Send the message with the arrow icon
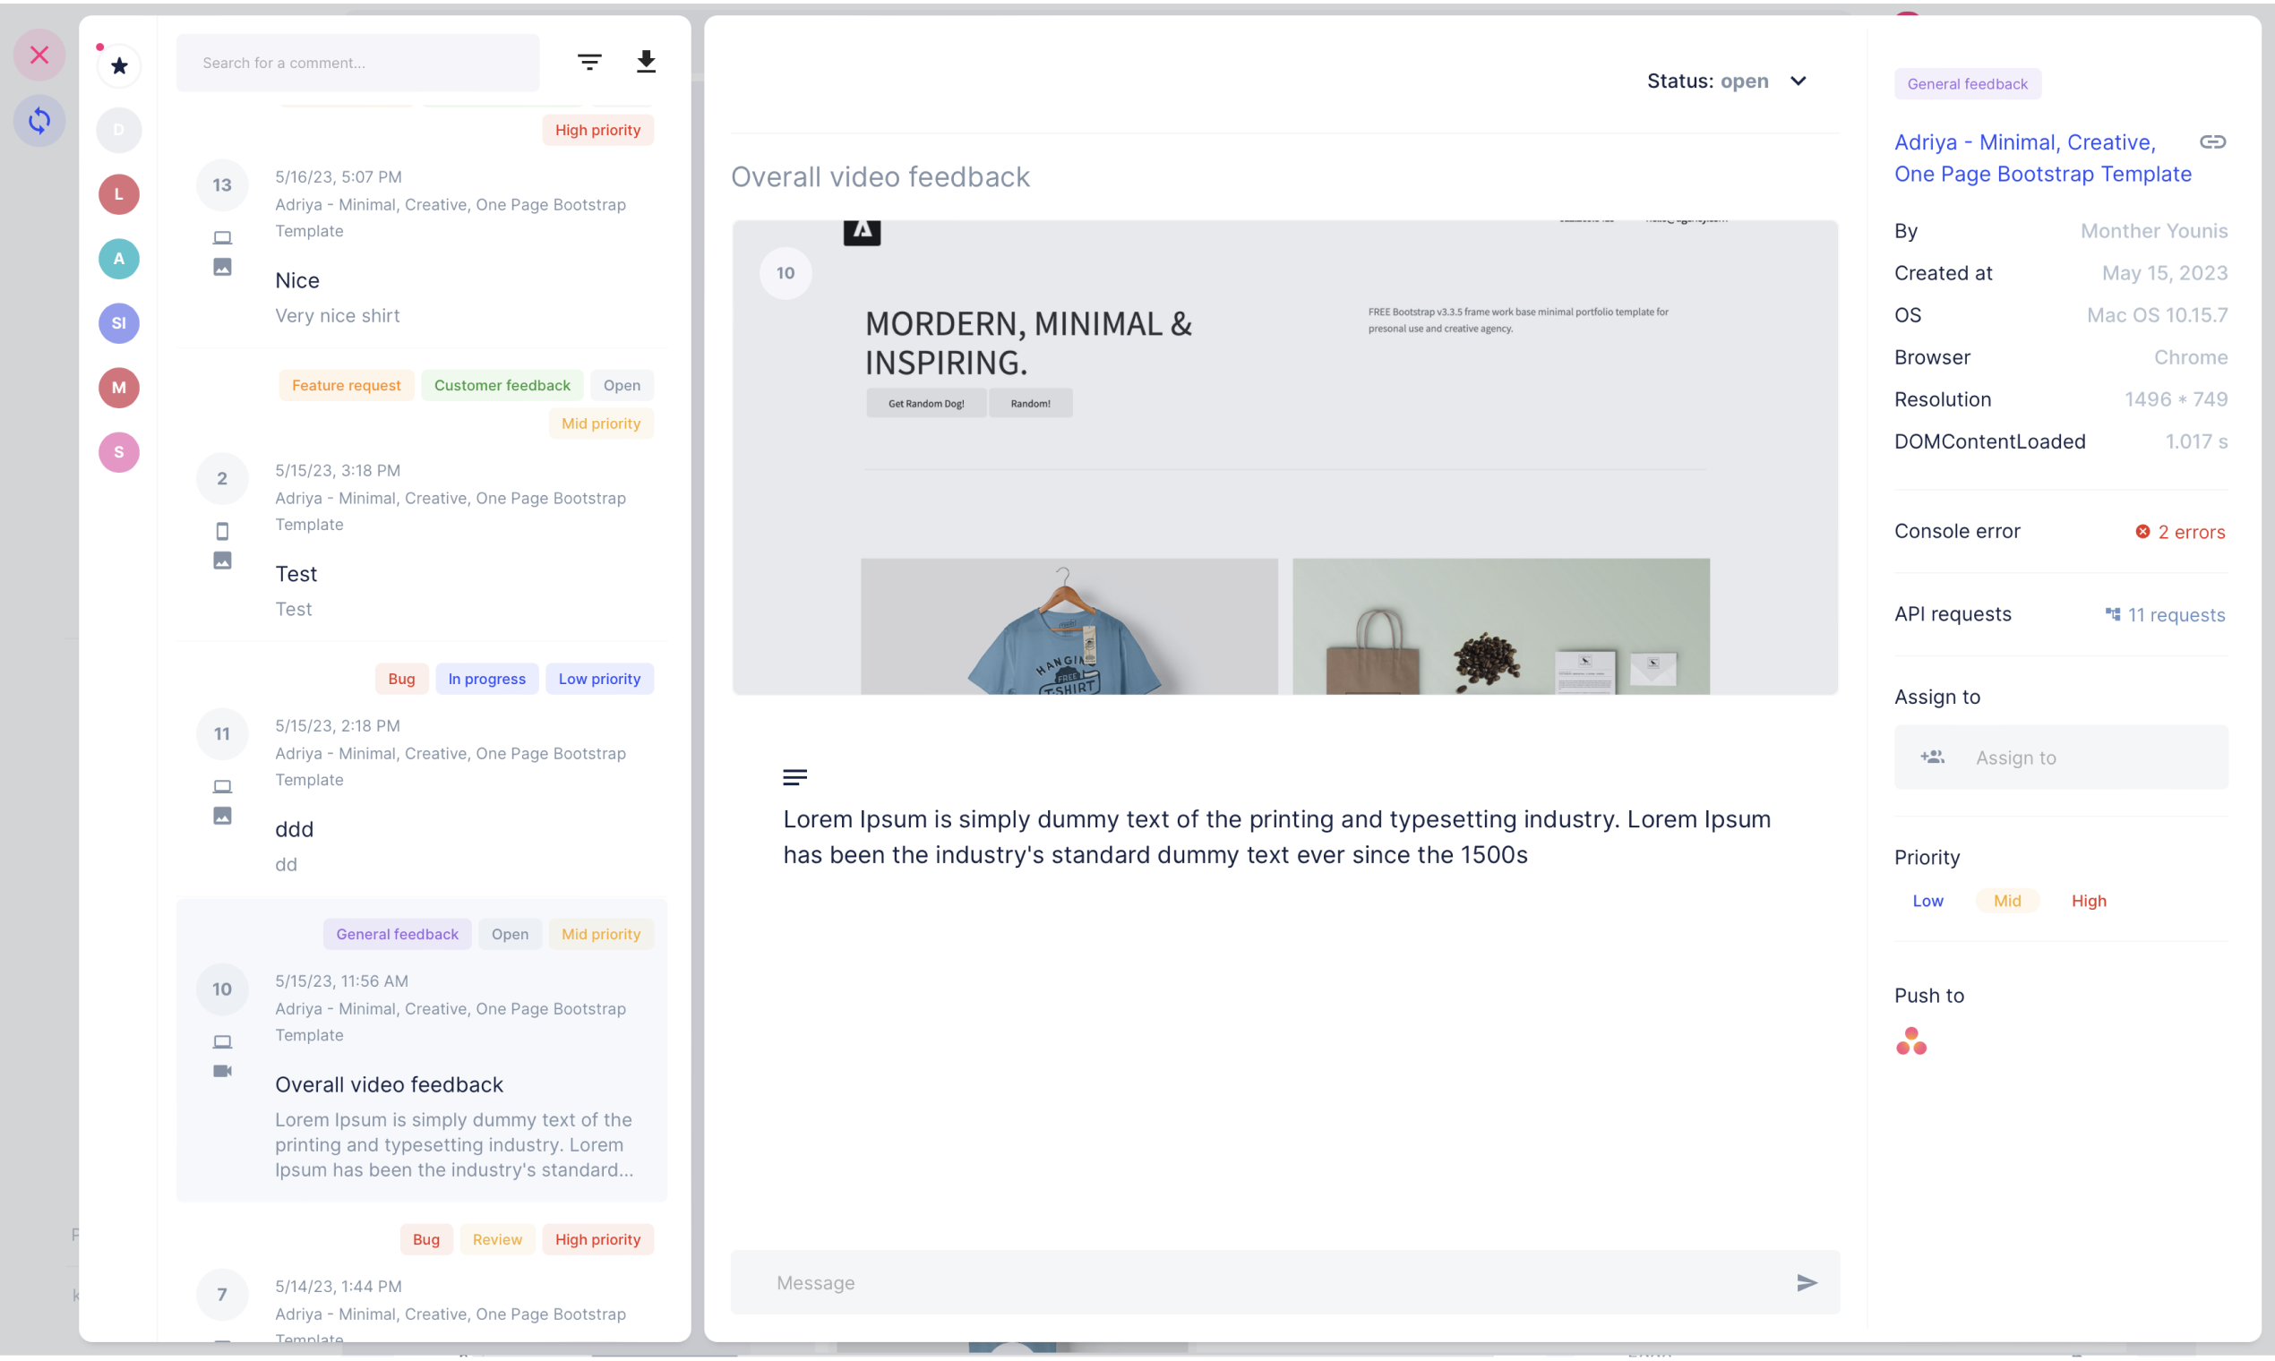Image resolution: width=2275 pixels, height=1361 pixels. 1807,1282
